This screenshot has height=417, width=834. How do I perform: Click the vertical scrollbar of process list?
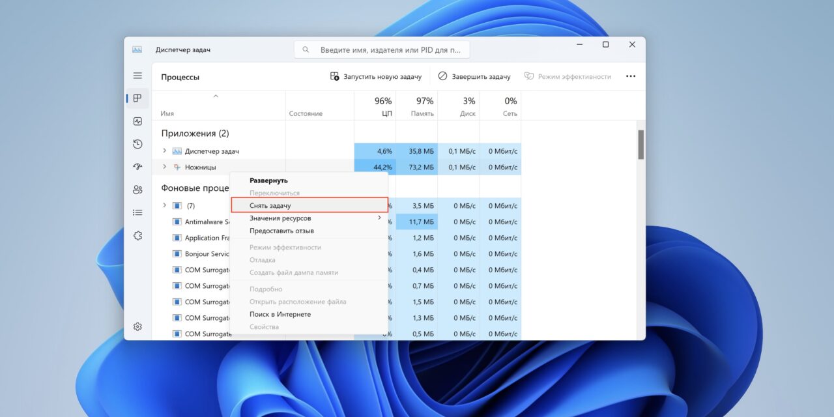point(640,145)
